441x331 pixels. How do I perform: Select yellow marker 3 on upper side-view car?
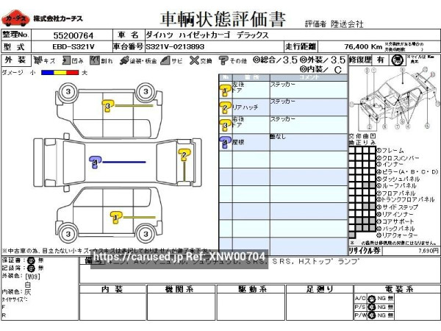pyautogui.click(x=108, y=107)
